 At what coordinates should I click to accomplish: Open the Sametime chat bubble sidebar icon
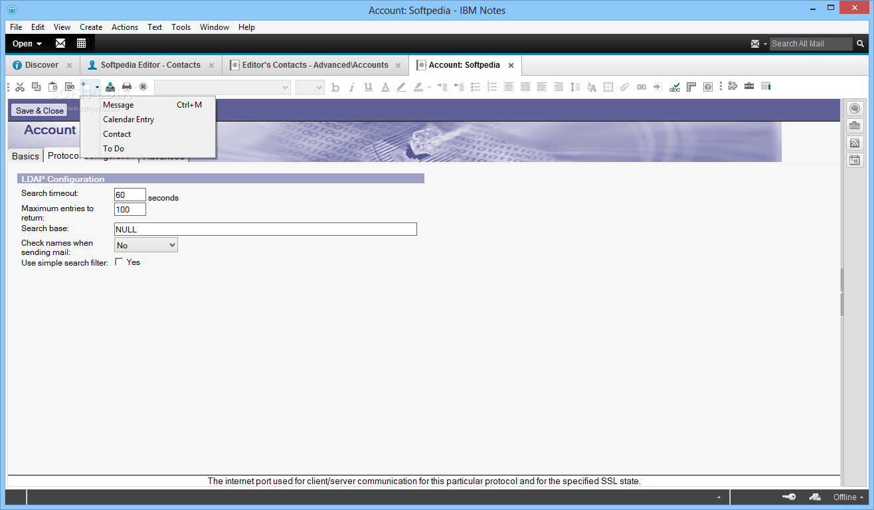855,109
